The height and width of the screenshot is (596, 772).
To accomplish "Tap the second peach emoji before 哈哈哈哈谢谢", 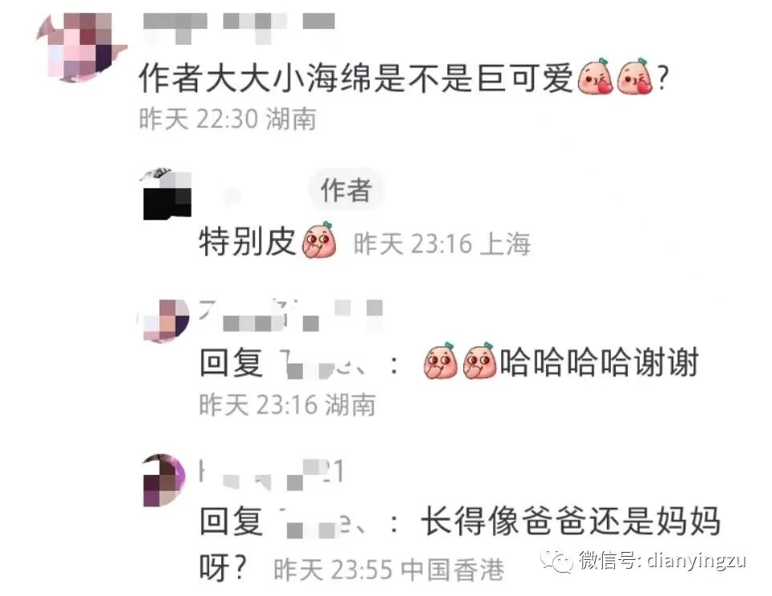I will [x=479, y=361].
